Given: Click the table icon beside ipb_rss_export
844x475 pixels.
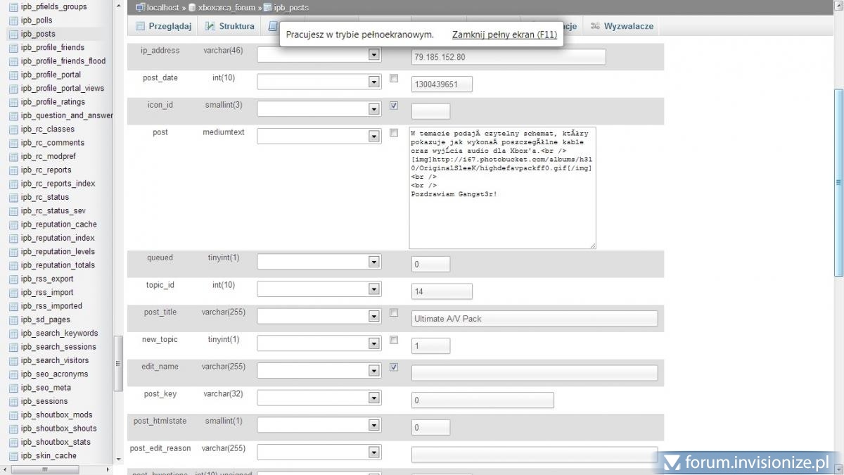Looking at the screenshot, I should coord(13,279).
